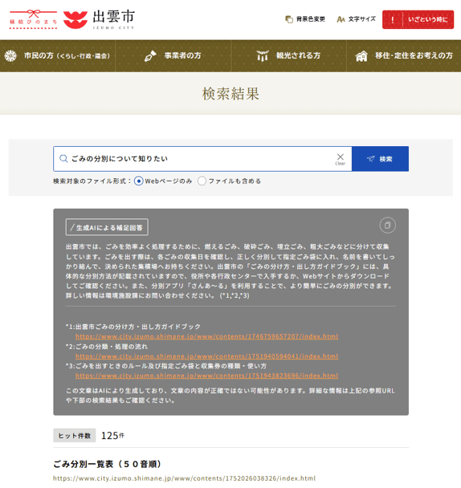The height and width of the screenshot is (488, 461).
Task: Click result URL ending 1752026038326/index.html
Action: [184, 478]
